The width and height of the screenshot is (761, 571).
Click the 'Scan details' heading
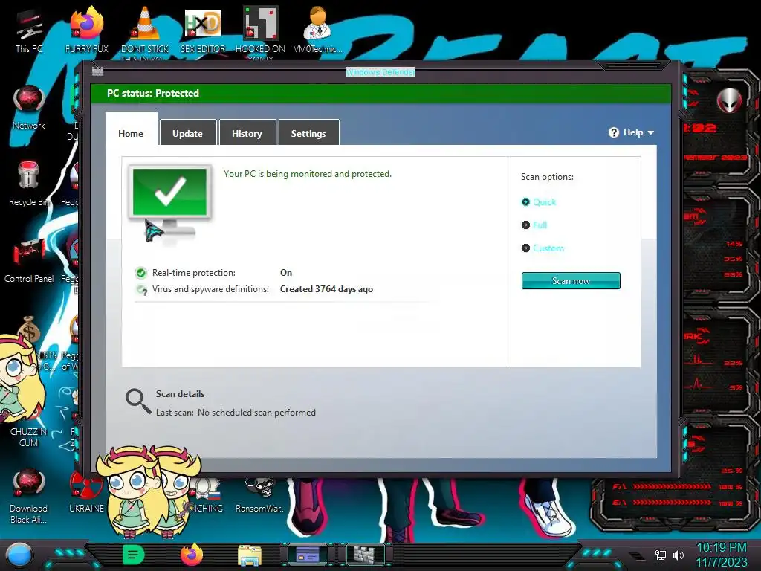(x=180, y=394)
